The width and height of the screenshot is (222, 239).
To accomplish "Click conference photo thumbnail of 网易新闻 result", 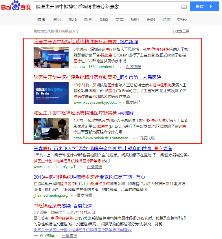I will click(51, 57).
